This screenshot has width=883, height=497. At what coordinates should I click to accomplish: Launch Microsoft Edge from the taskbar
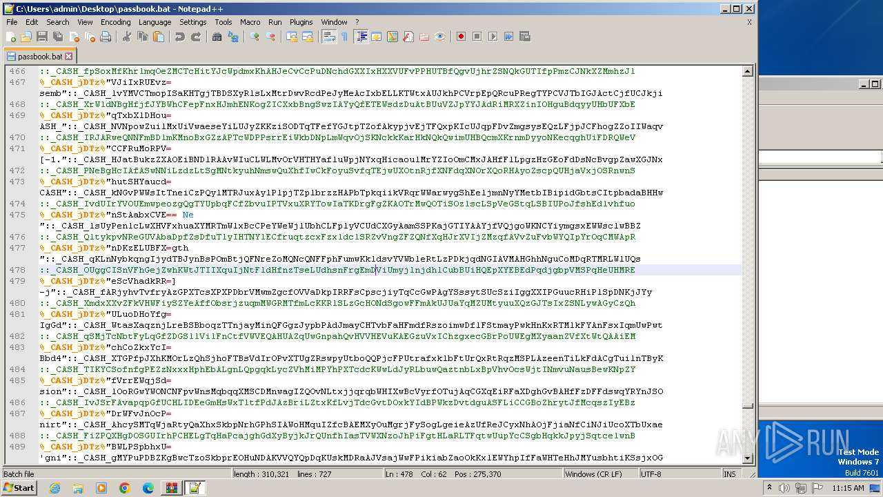148,488
